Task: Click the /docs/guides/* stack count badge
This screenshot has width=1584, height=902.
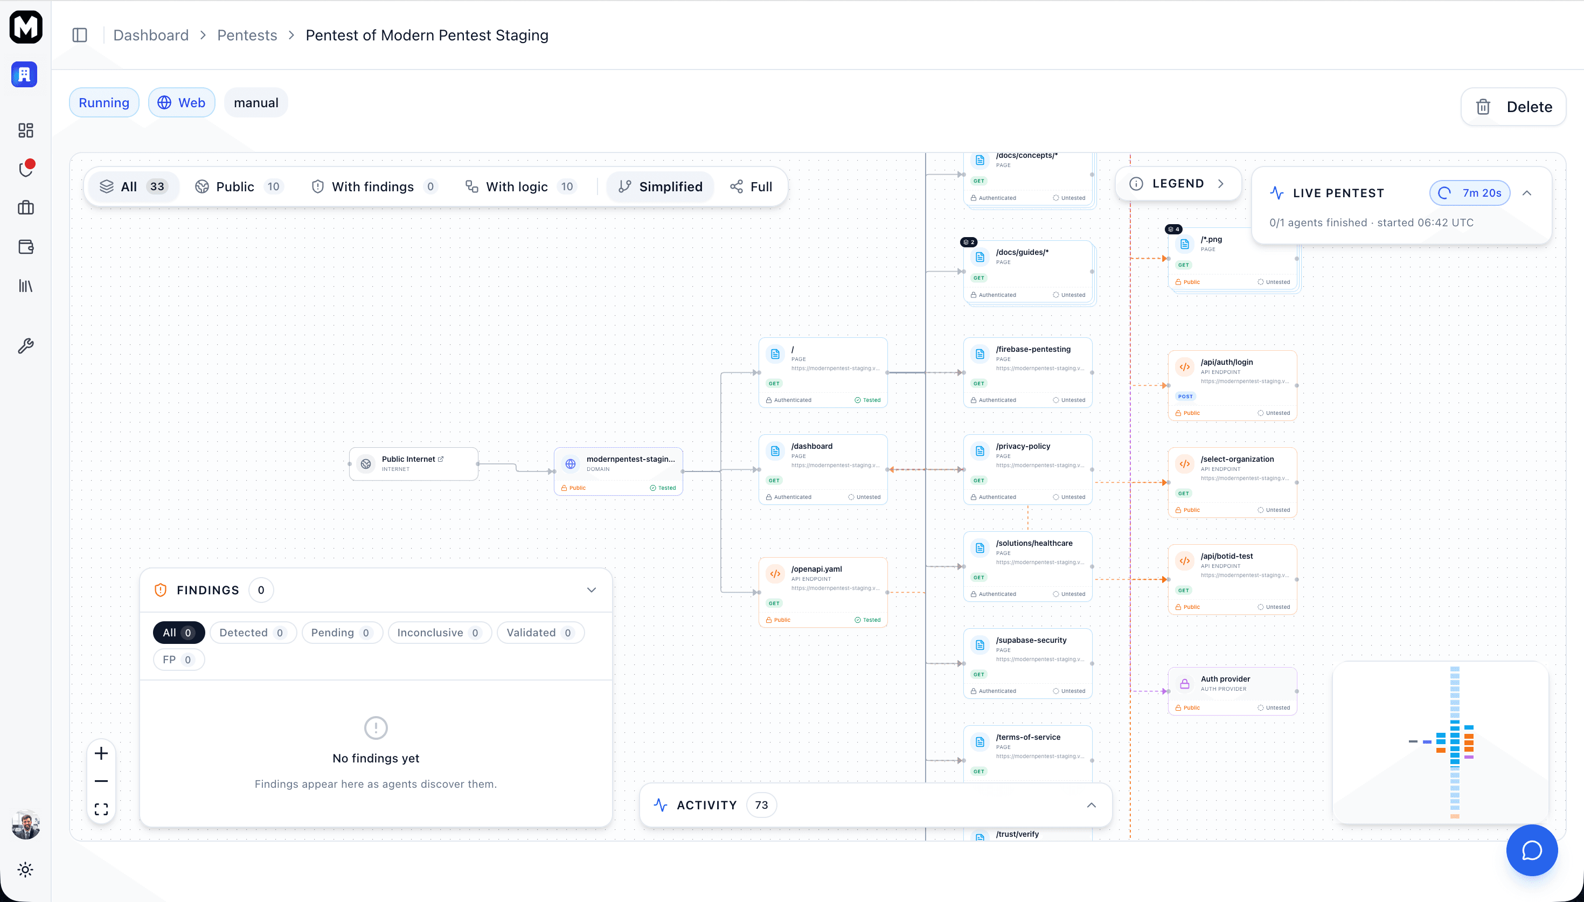Action: [x=969, y=242]
